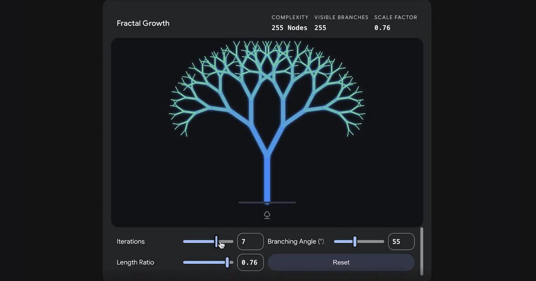Click the 'VISIBLE BRANCHES' label
536x281 pixels.
tap(341, 17)
